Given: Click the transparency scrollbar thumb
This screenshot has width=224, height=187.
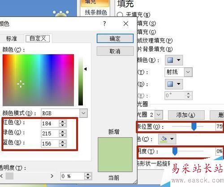Looking at the screenshot, I should pyautogui.click(x=9, y=176).
